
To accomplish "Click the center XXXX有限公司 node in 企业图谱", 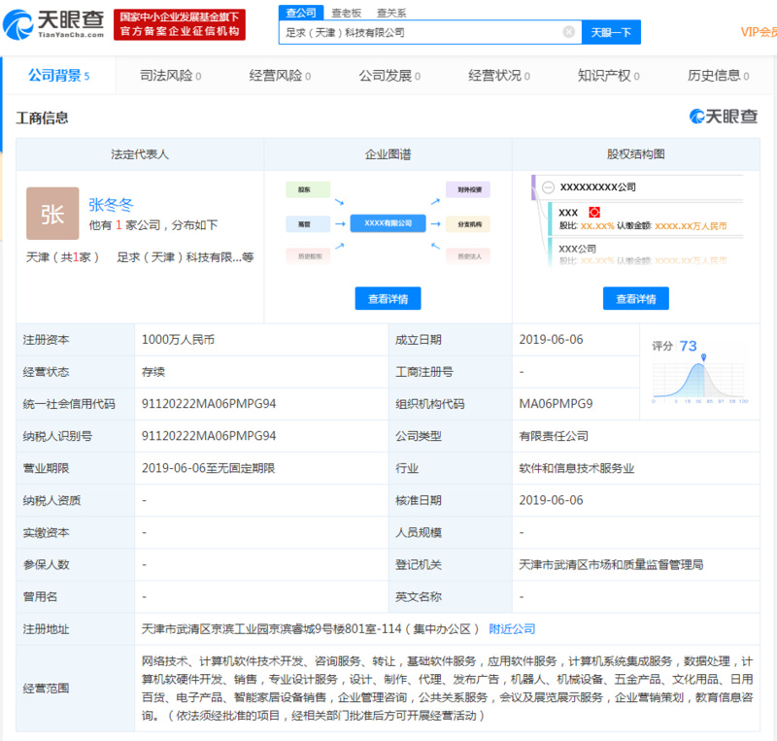I will [388, 223].
